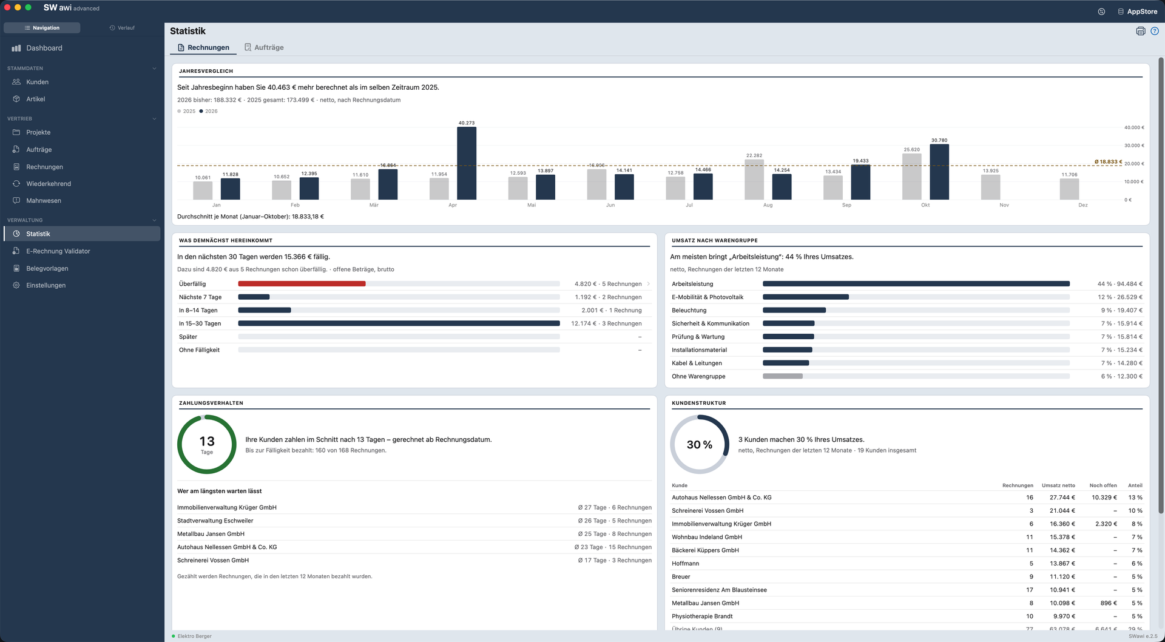Click the red Überfällig progress bar
Image resolution: width=1165 pixels, height=642 pixels.
point(302,284)
